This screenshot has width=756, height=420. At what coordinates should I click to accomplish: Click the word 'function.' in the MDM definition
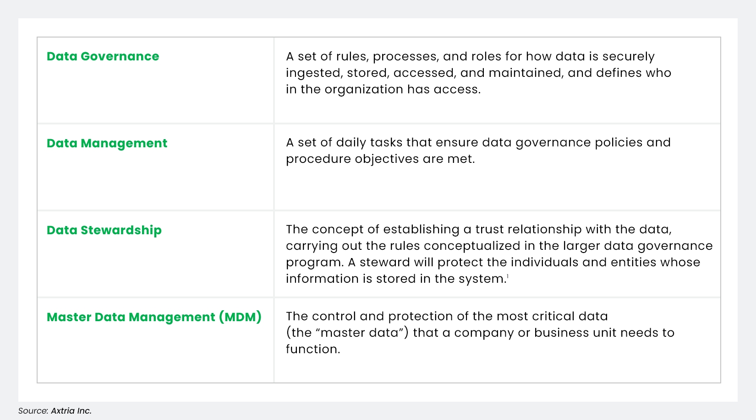pyautogui.click(x=313, y=349)
